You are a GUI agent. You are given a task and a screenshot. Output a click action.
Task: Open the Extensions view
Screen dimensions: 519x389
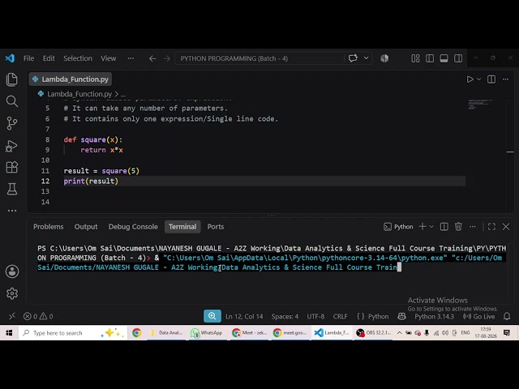point(12,167)
